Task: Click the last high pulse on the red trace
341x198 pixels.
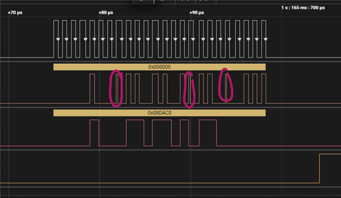Action: tap(208, 133)
